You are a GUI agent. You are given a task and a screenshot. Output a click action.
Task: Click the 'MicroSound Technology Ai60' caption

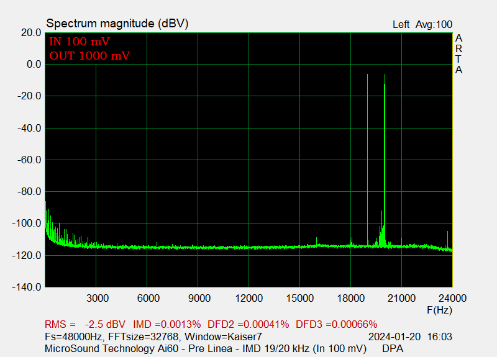(x=112, y=348)
